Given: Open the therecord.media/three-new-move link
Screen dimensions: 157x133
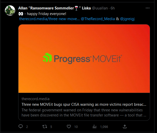Looking at the screenshot, I should click(x=49, y=19).
